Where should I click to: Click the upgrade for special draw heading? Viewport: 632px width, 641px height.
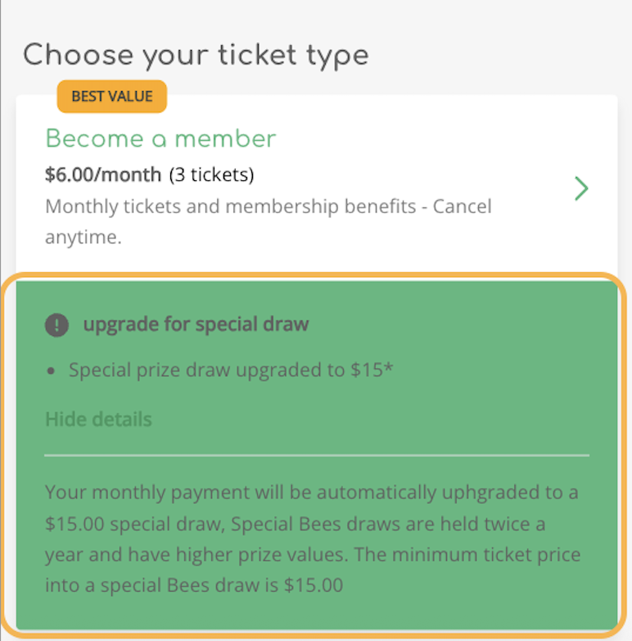coord(196,325)
